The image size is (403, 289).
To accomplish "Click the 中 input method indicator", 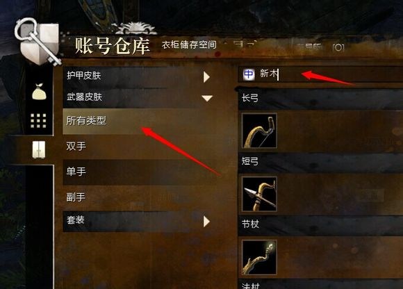I will (249, 75).
